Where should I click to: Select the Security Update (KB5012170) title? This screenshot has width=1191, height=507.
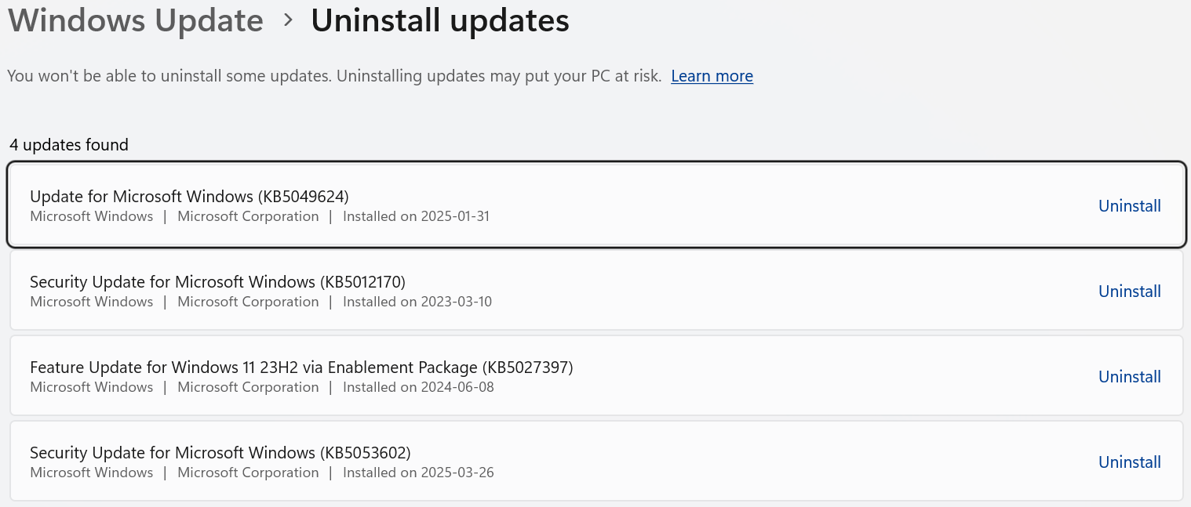pyautogui.click(x=217, y=281)
